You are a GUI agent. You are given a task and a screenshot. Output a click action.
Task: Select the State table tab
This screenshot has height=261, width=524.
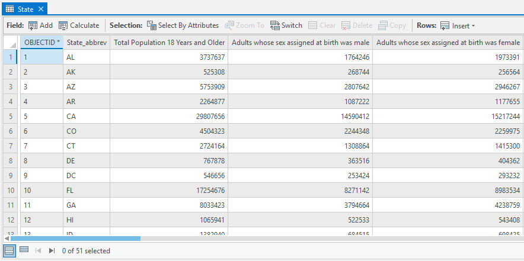pos(21,9)
